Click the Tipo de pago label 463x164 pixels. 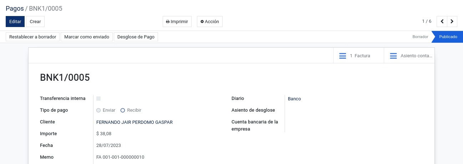point(54,110)
